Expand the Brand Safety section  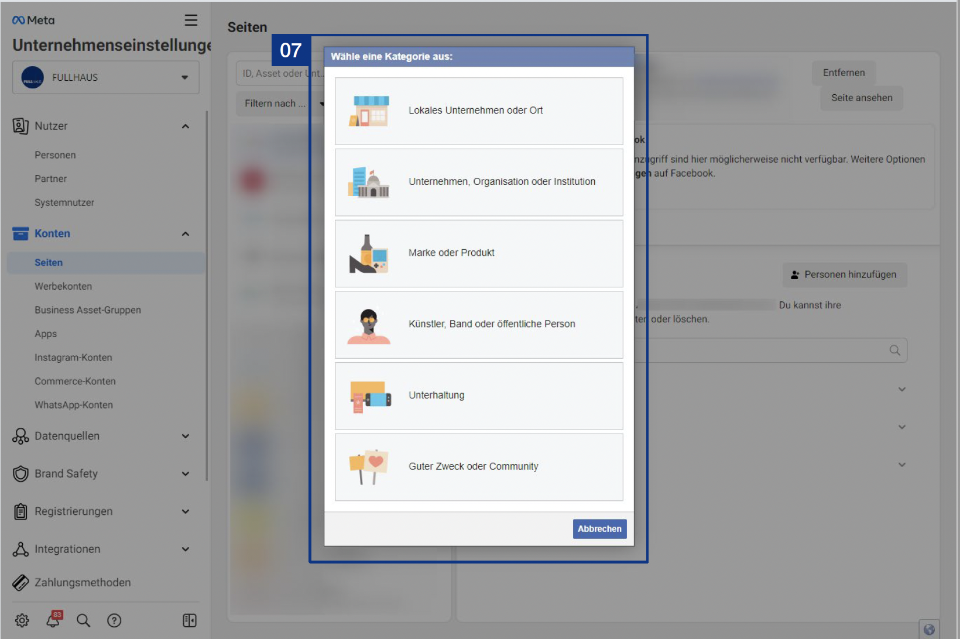tap(185, 474)
